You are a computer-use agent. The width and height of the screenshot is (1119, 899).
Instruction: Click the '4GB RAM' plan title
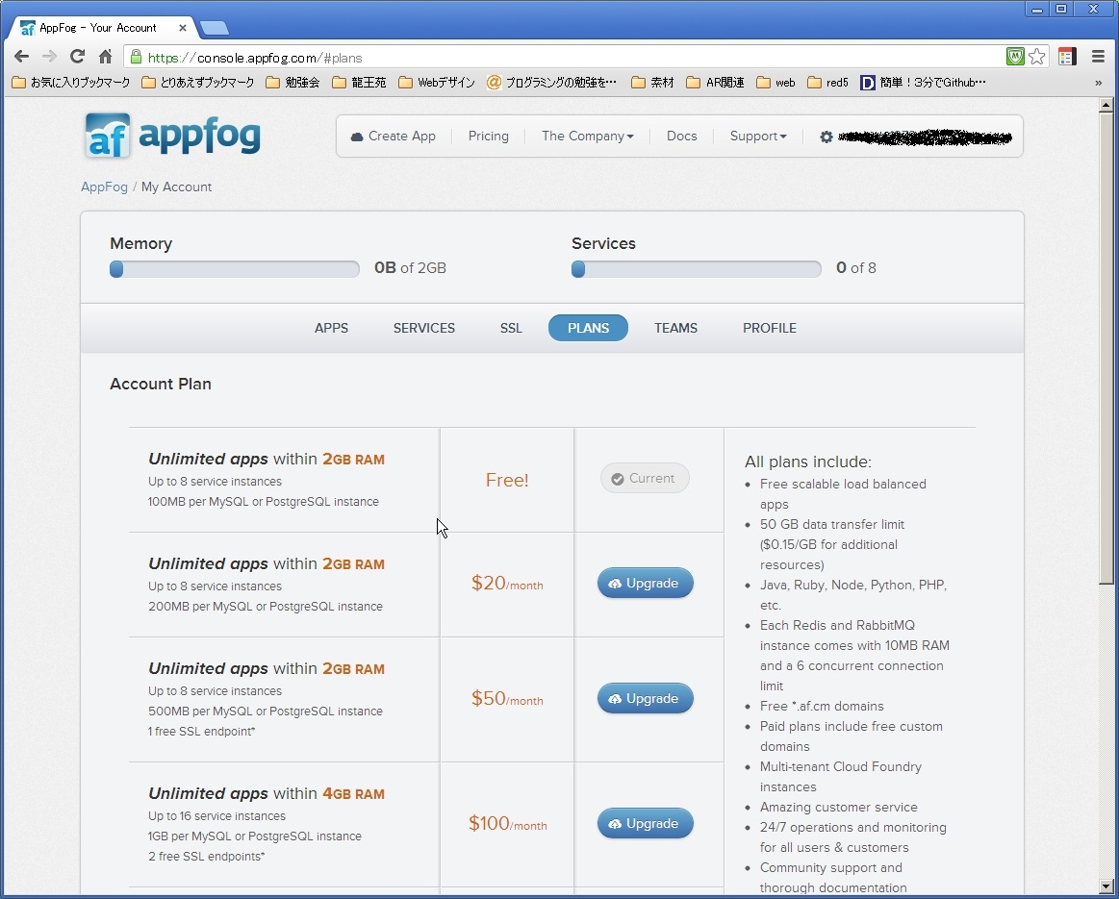pos(353,793)
